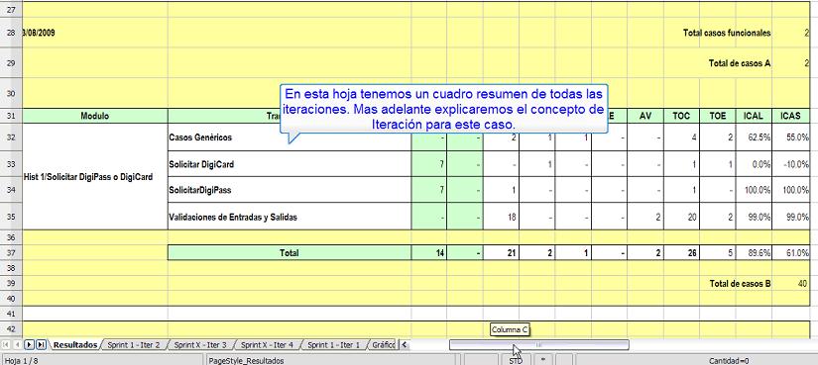Select row header 33
Image resolution: width=818 pixels, height=365 pixels.
(x=11, y=164)
